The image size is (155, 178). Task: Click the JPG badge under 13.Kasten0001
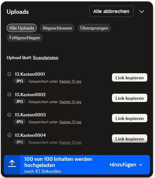coord(20,81)
